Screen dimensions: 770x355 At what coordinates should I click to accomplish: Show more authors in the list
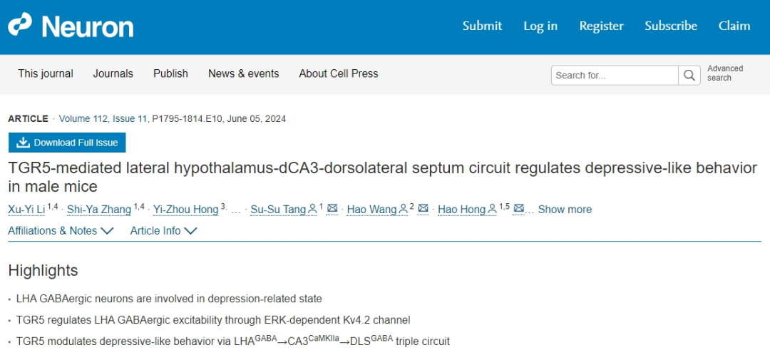click(x=565, y=210)
